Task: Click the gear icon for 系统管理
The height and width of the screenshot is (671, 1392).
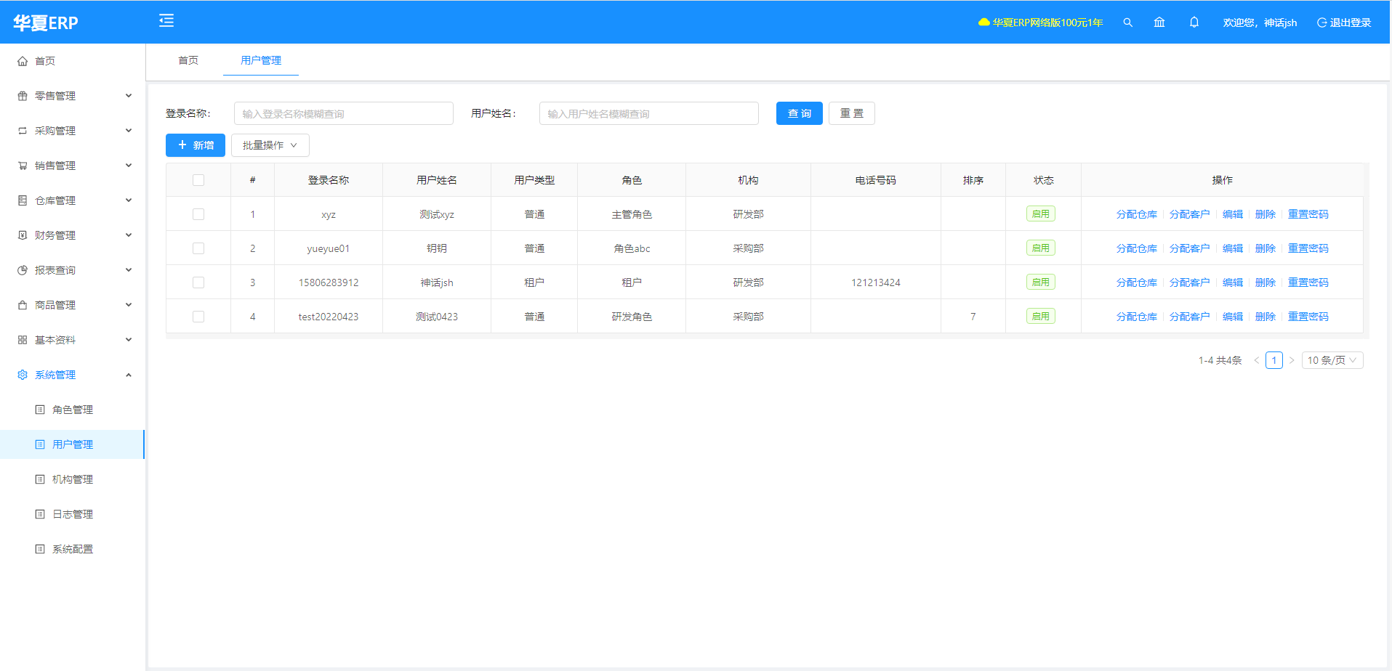Action: coord(23,375)
